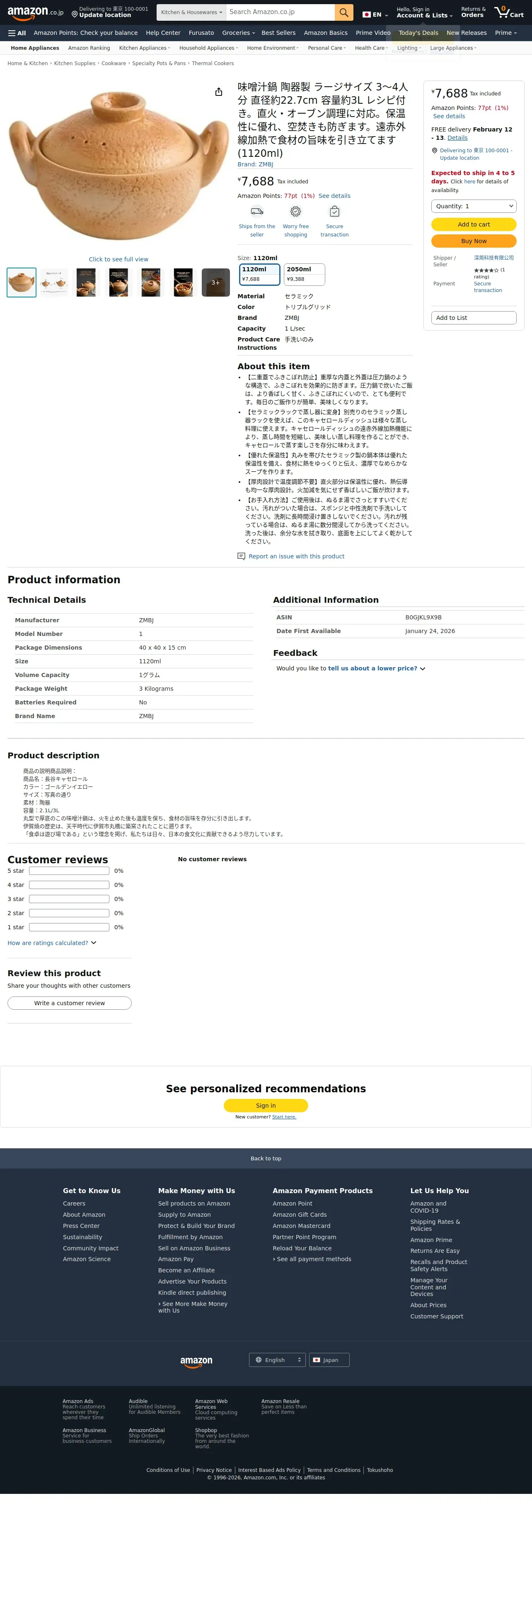
Task: Select the 2050ml size option
Action: [304, 273]
